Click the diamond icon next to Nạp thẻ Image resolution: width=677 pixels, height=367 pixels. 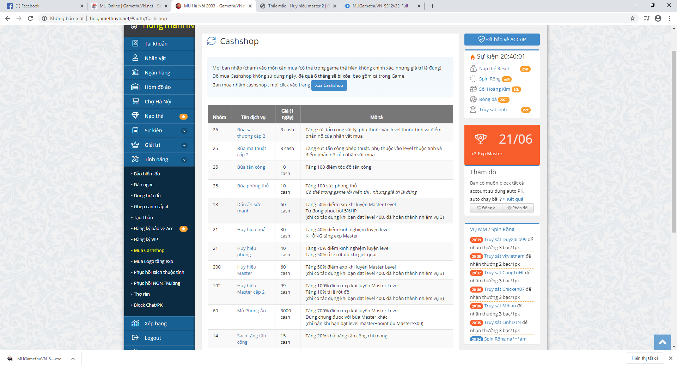click(x=135, y=116)
